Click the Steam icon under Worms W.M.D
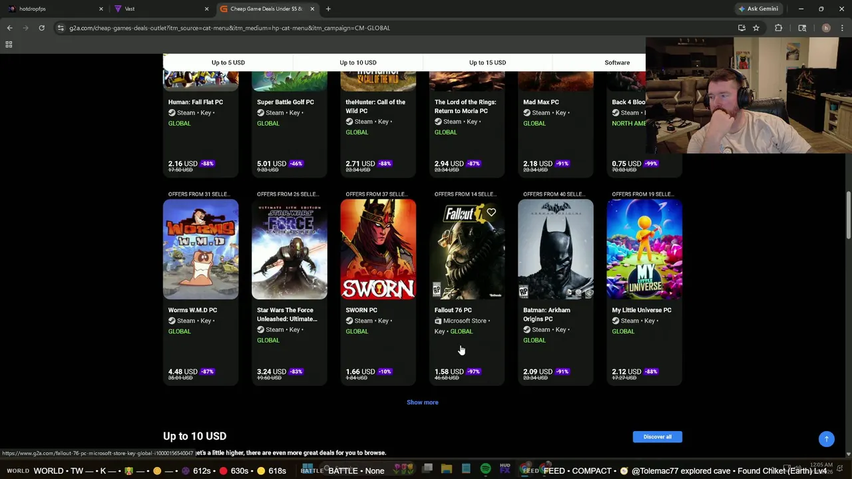This screenshot has height=479, width=852. point(172,321)
